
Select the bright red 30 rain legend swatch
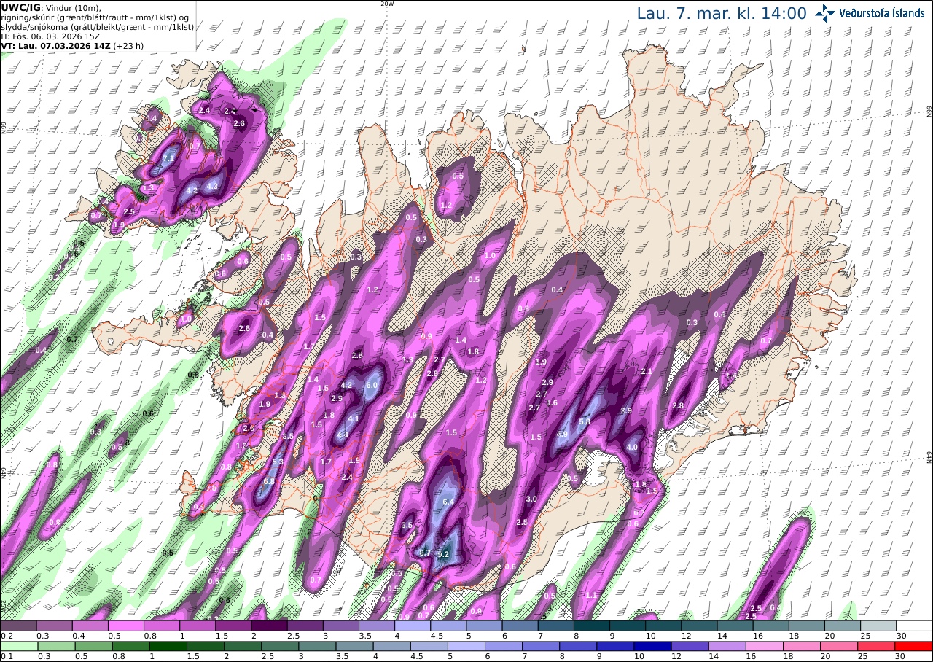click(x=913, y=646)
